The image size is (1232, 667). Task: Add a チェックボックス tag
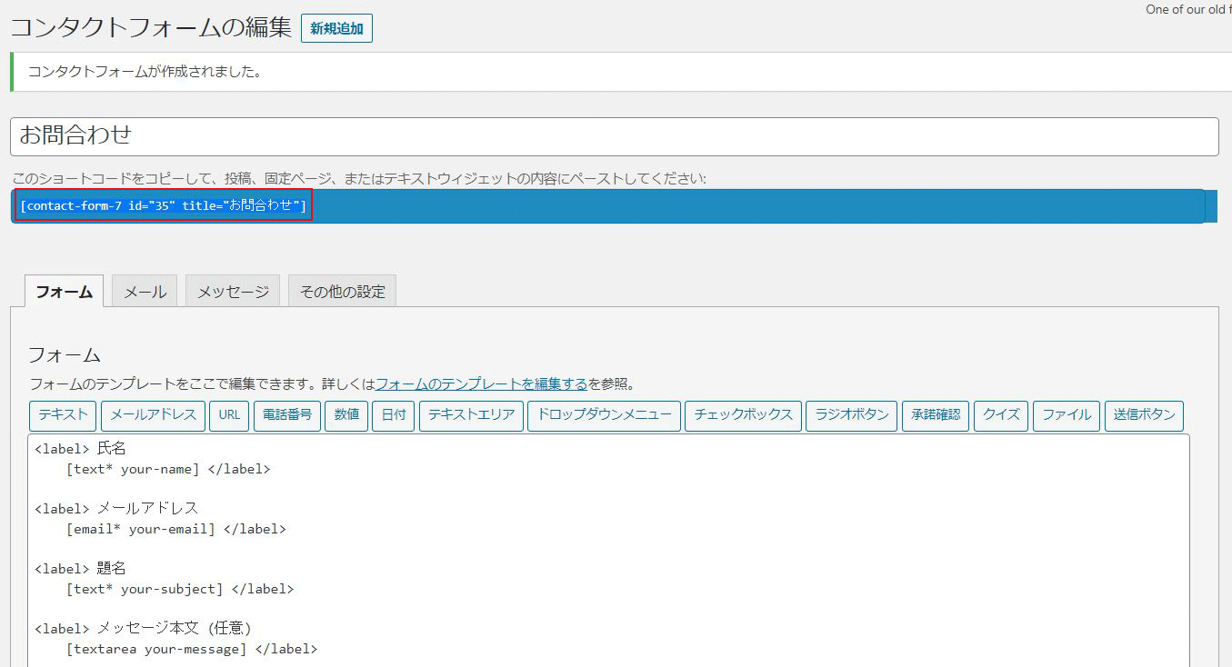pyautogui.click(x=743, y=415)
